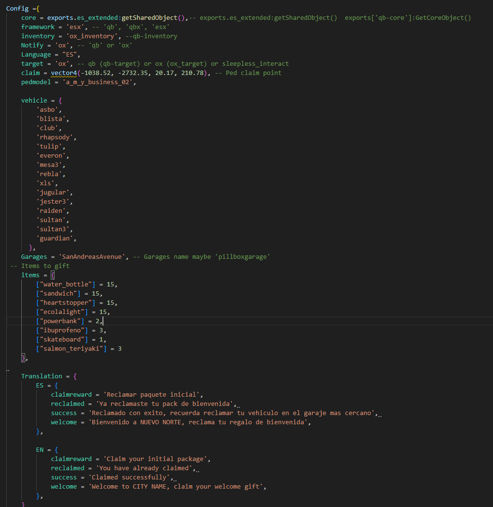Click the 'raiden' vehicle entry
The width and height of the screenshot is (493, 507).
pos(51,211)
